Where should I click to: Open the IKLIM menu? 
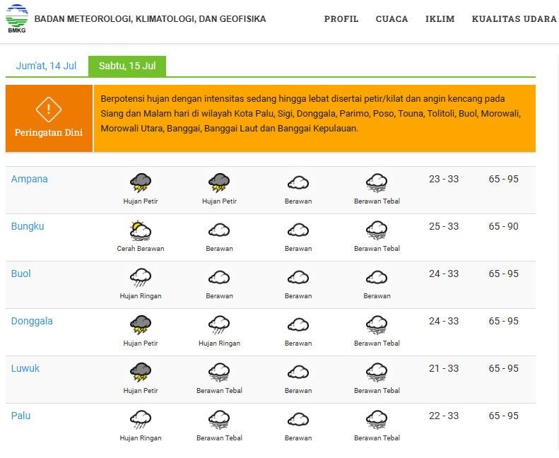[440, 19]
